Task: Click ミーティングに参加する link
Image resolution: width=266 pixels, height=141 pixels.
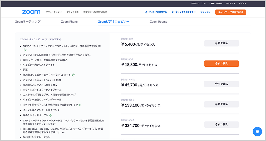Action: click(156, 12)
